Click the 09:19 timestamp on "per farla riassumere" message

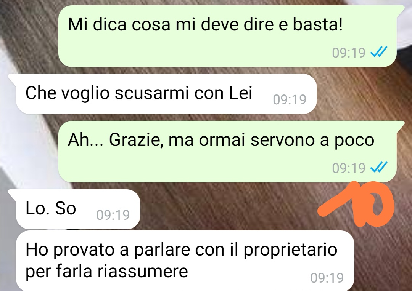(327, 278)
